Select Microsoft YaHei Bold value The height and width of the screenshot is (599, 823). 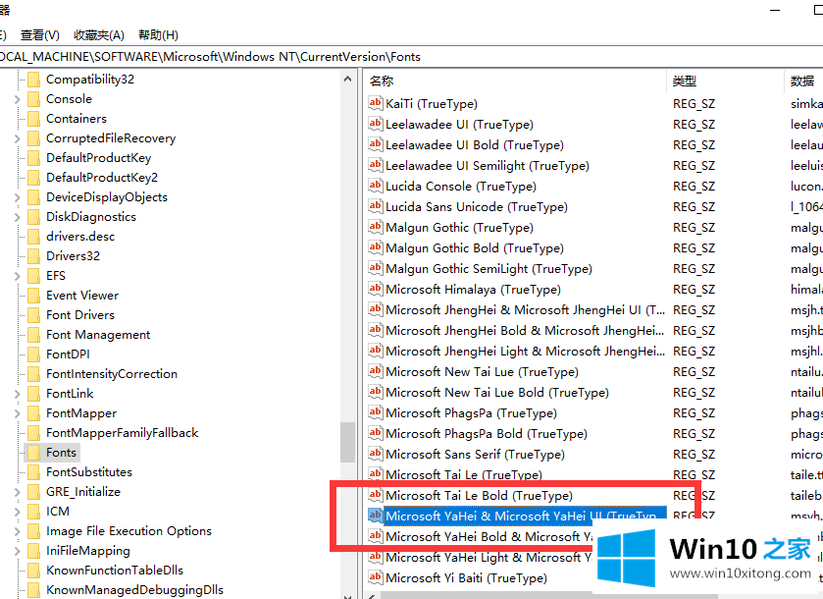point(489,536)
